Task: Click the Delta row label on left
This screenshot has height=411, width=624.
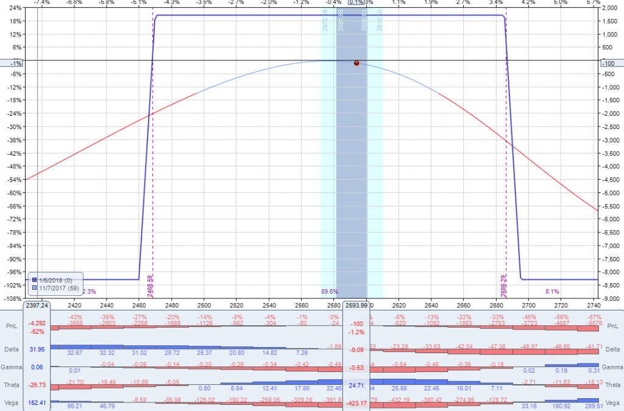Action: [12, 349]
